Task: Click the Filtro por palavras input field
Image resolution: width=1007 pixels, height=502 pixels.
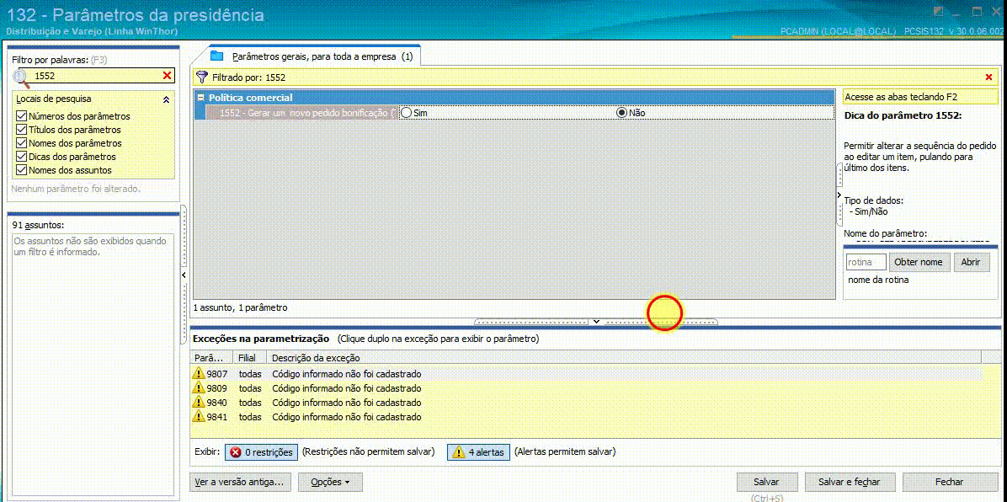Action: click(x=96, y=76)
